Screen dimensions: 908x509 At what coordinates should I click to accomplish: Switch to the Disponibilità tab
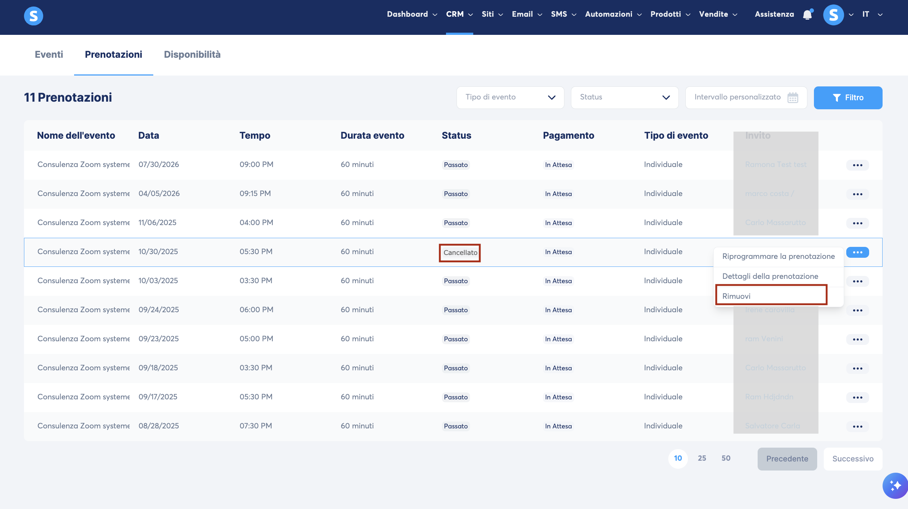192,54
